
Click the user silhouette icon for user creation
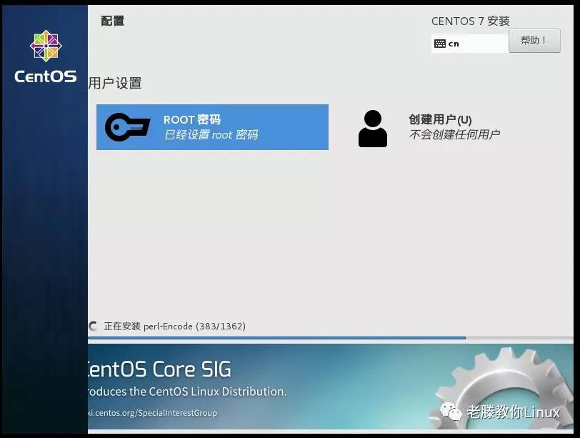click(372, 129)
